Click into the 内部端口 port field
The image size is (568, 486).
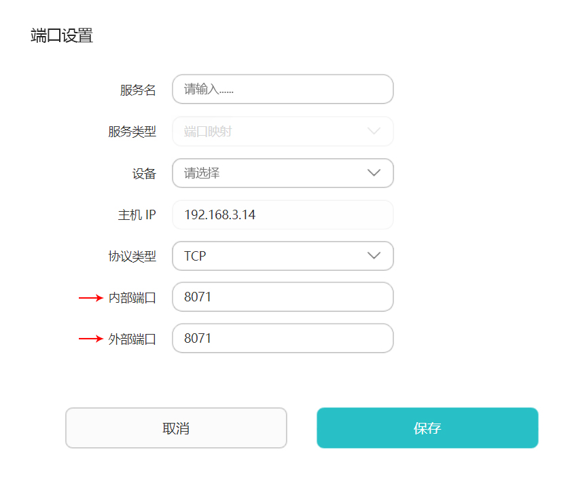coord(283,297)
